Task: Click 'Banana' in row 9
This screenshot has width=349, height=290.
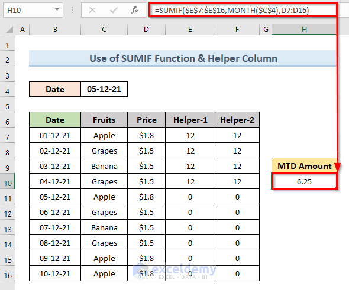Action: tap(104, 166)
